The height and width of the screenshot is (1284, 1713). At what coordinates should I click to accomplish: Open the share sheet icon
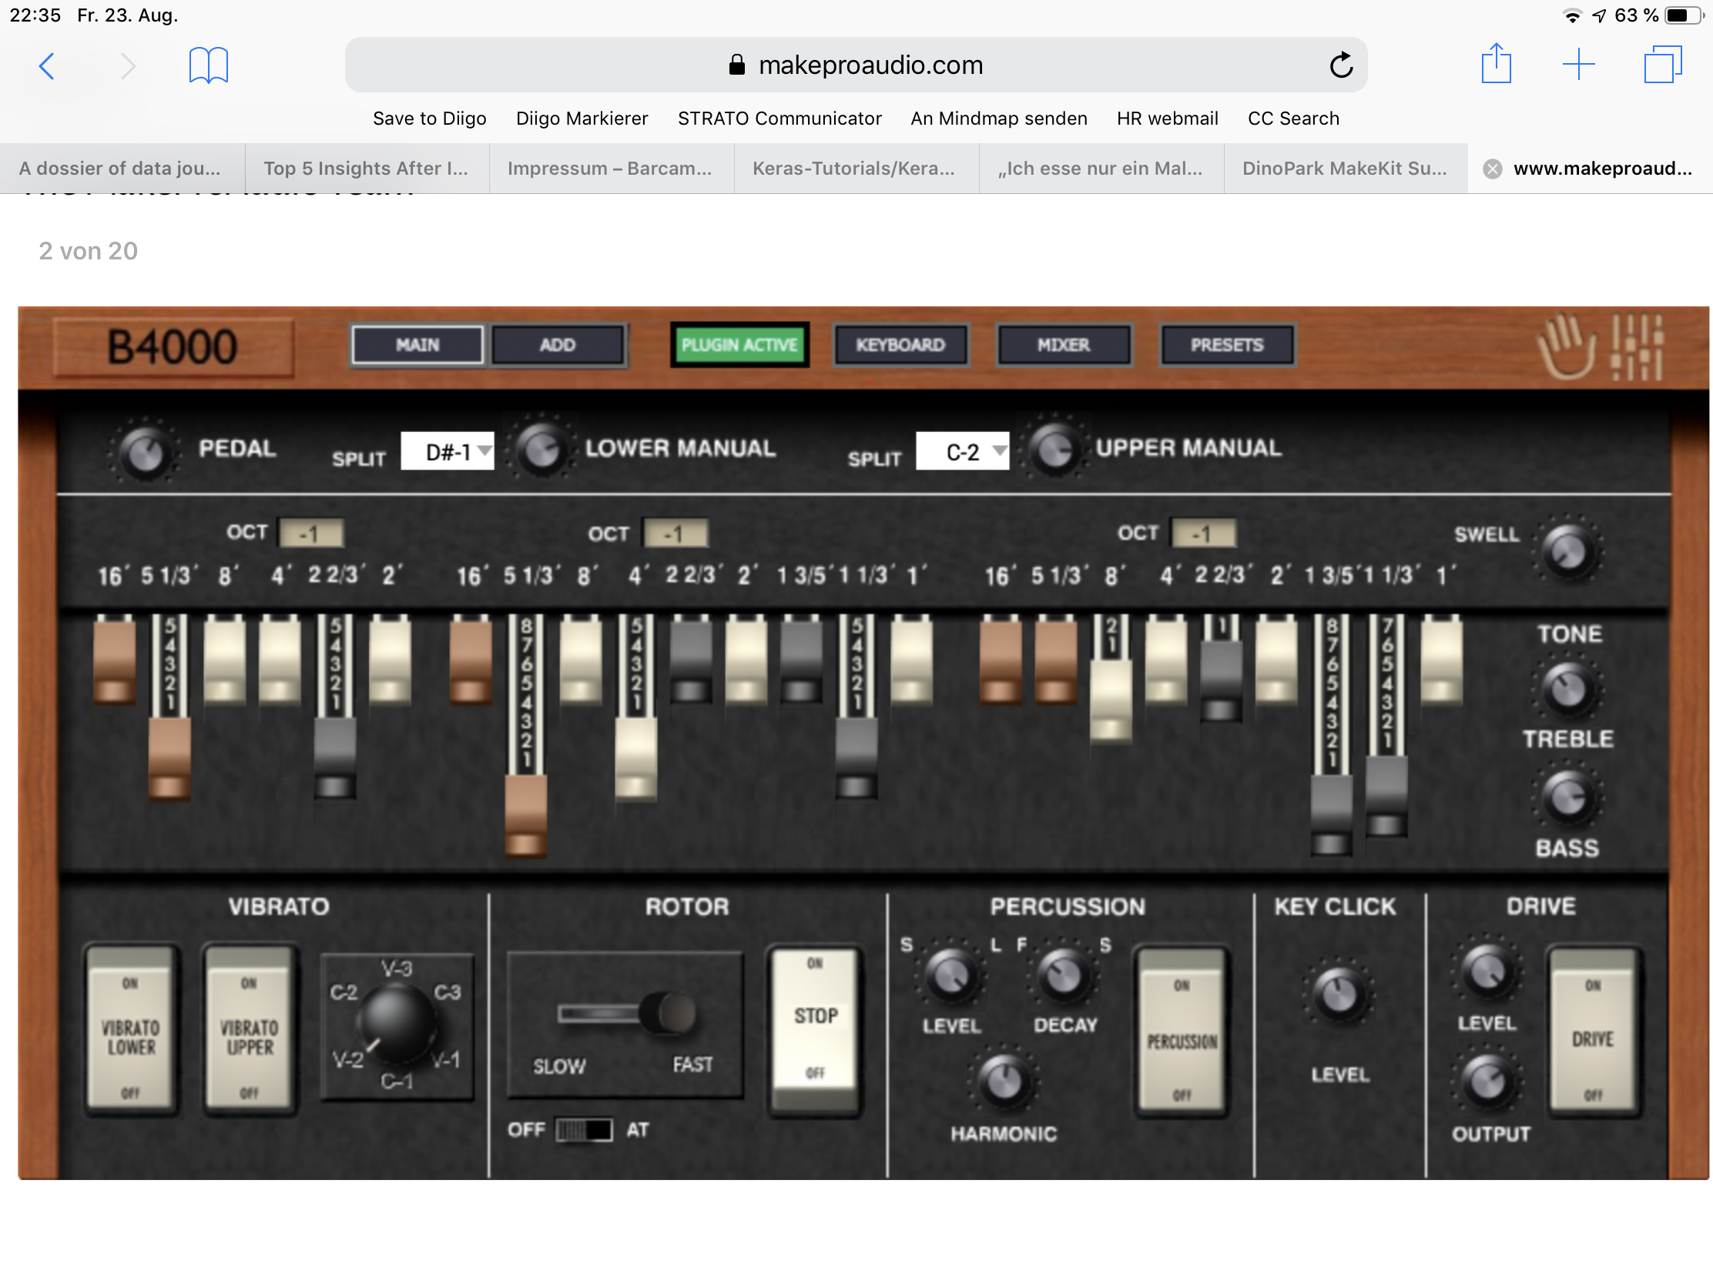(x=1496, y=63)
